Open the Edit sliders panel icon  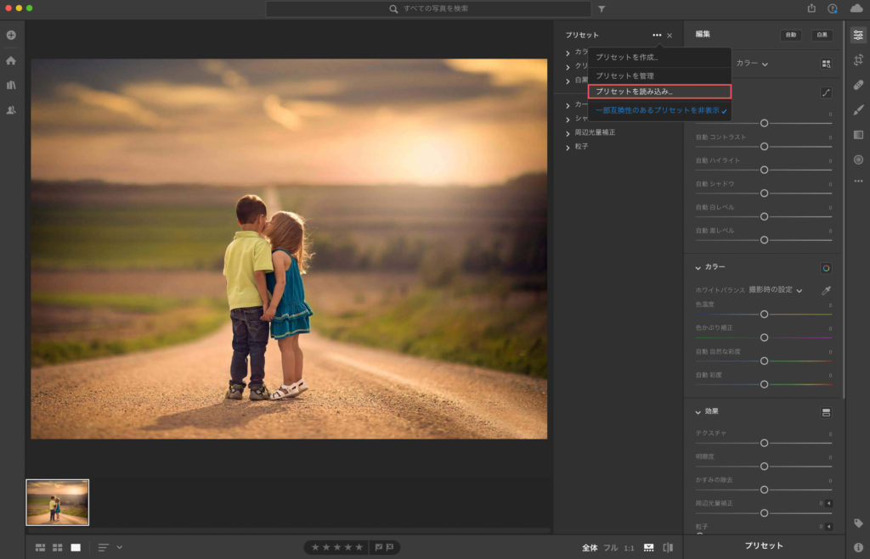coord(858,35)
